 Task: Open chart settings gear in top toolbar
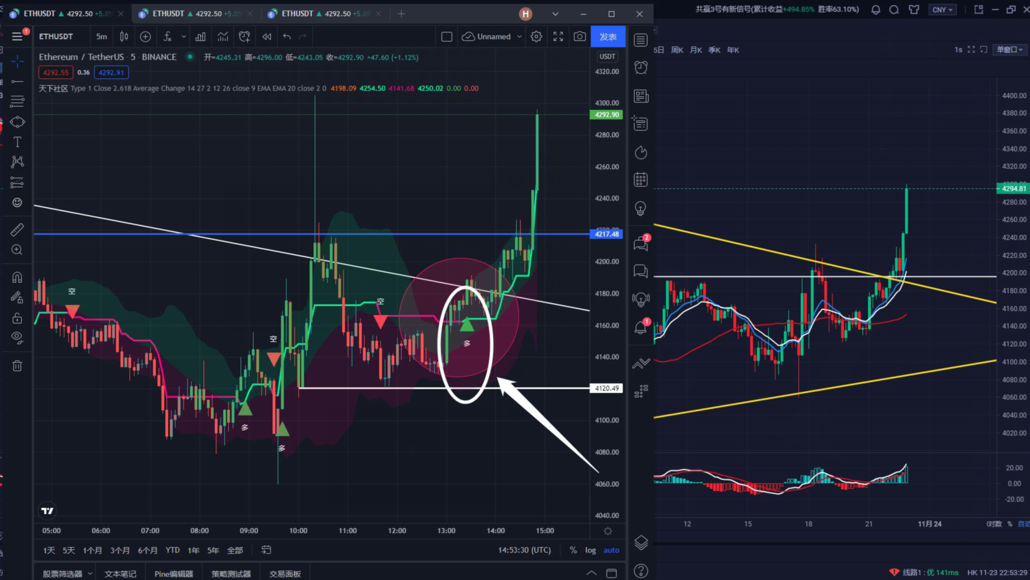coord(536,37)
